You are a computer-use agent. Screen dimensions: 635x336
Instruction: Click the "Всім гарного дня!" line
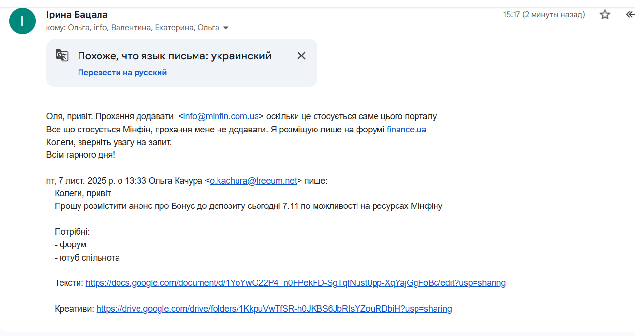pyautogui.click(x=80, y=155)
